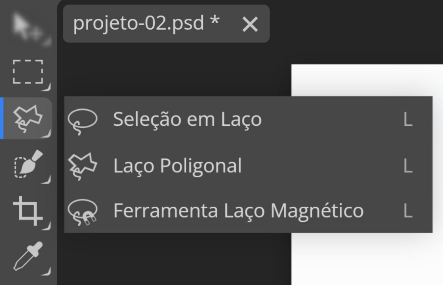This screenshot has width=443, height=285.
Task: Choose Laço Poligonal from the menu
Action: [177, 164]
